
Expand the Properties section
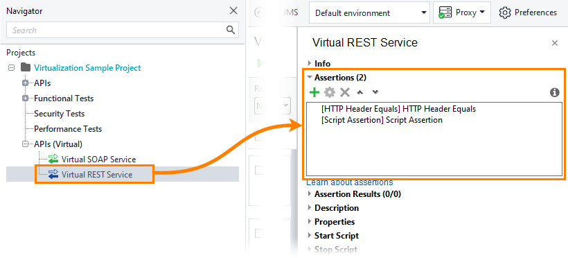309,222
